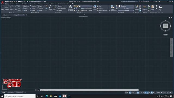Toggle ortho mode in status bar
The height and width of the screenshot is (98, 174).
click(x=136, y=93)
